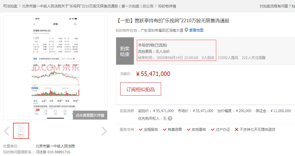Click the 标的物详情 breadcrumb item
The height and width of the screenshot is (156, 295).
(x=167, y=6)
